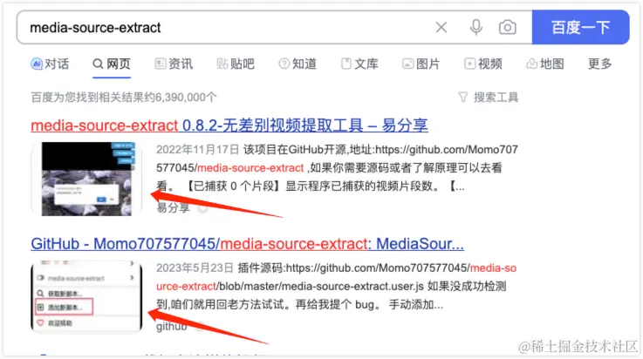643x359 pixels.
Task: Click the GitHub result's script menu thumbnail
Action: click(x=86, y=296)
